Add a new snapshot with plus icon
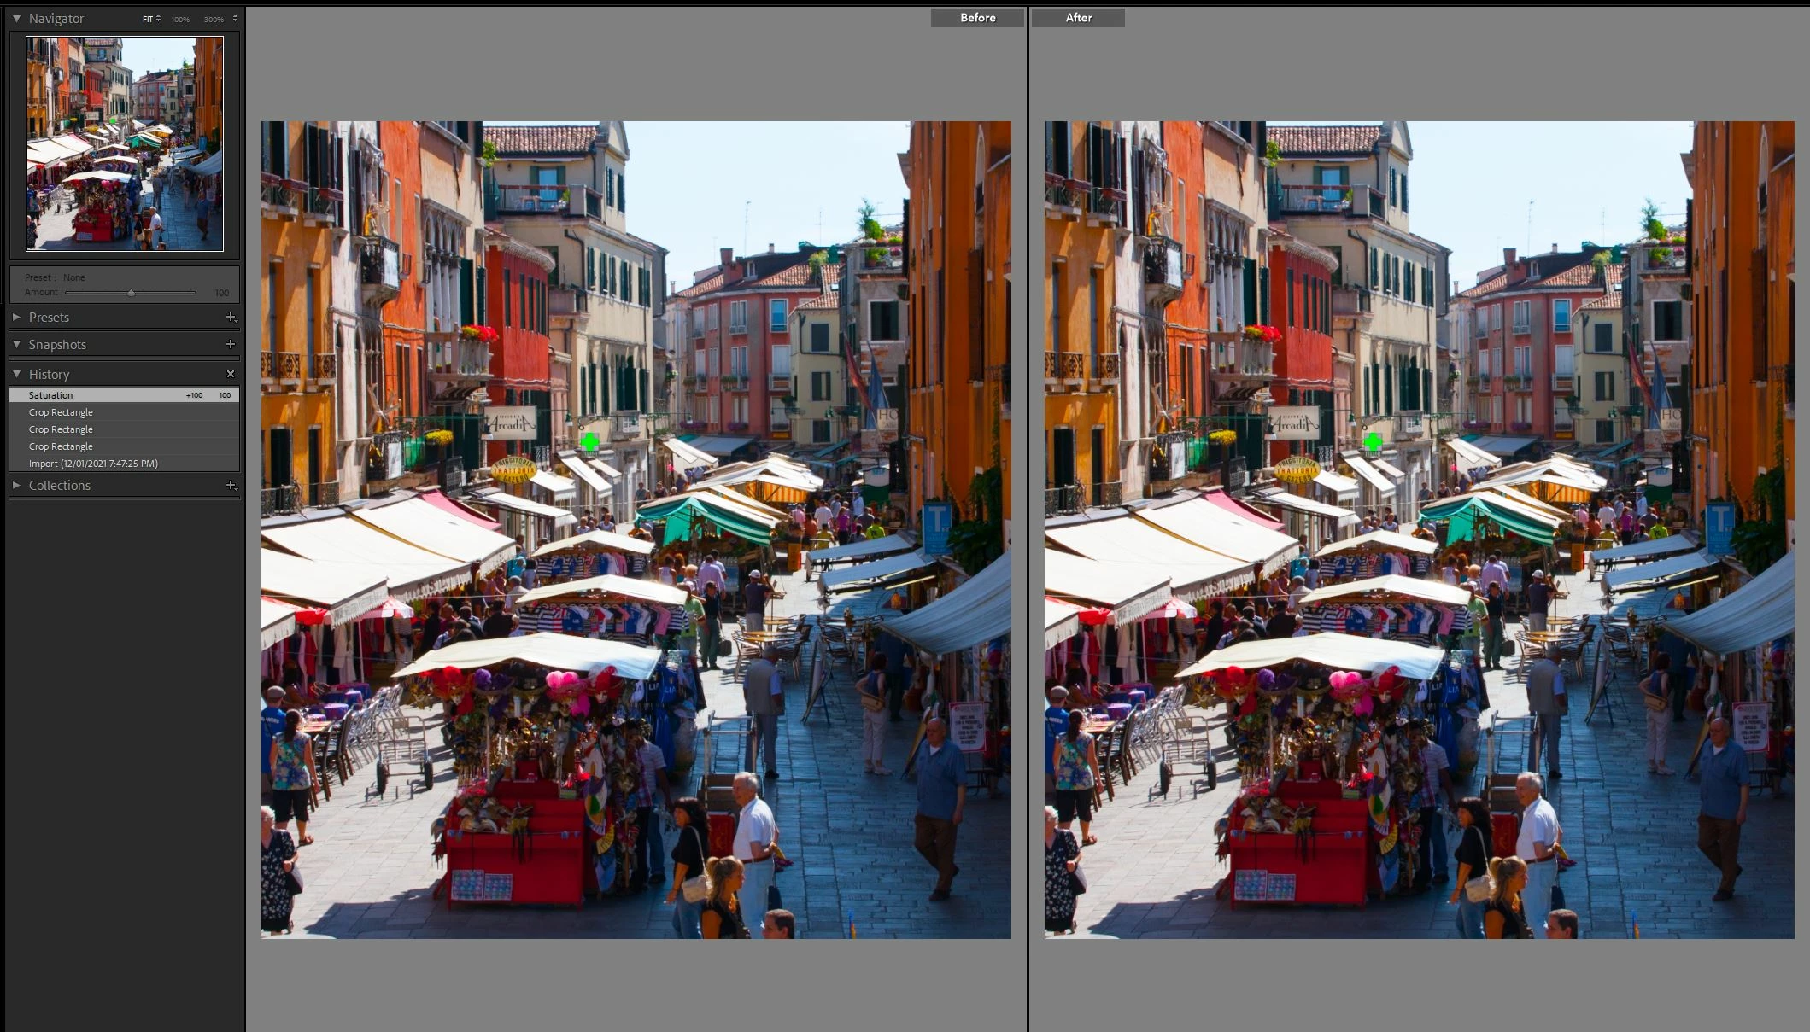 [231, 344]
